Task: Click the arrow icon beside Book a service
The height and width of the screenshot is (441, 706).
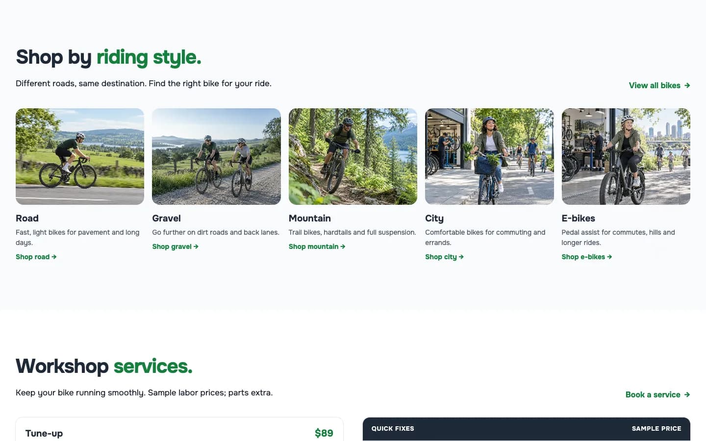Action: pos(687,394)
